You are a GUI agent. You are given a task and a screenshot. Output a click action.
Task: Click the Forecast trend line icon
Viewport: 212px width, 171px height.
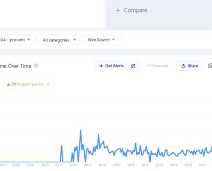pyautogui.click(x=148, y=66)
